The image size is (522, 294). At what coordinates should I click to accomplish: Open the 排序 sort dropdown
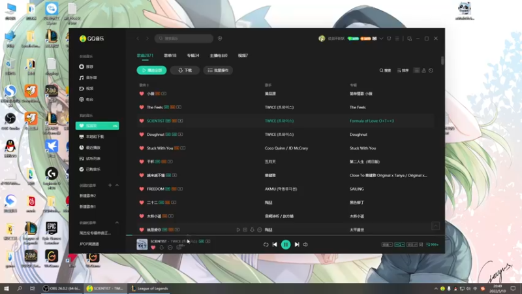tap(403, 71)
